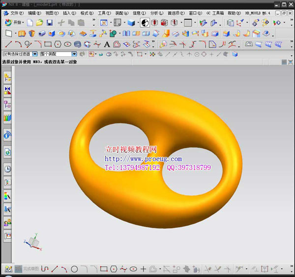Open the Part Navigator in resource bar
The image size is (295, 277).
[x=7, y=104]
